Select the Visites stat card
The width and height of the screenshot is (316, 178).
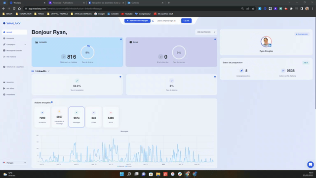[x=93, y=117]
